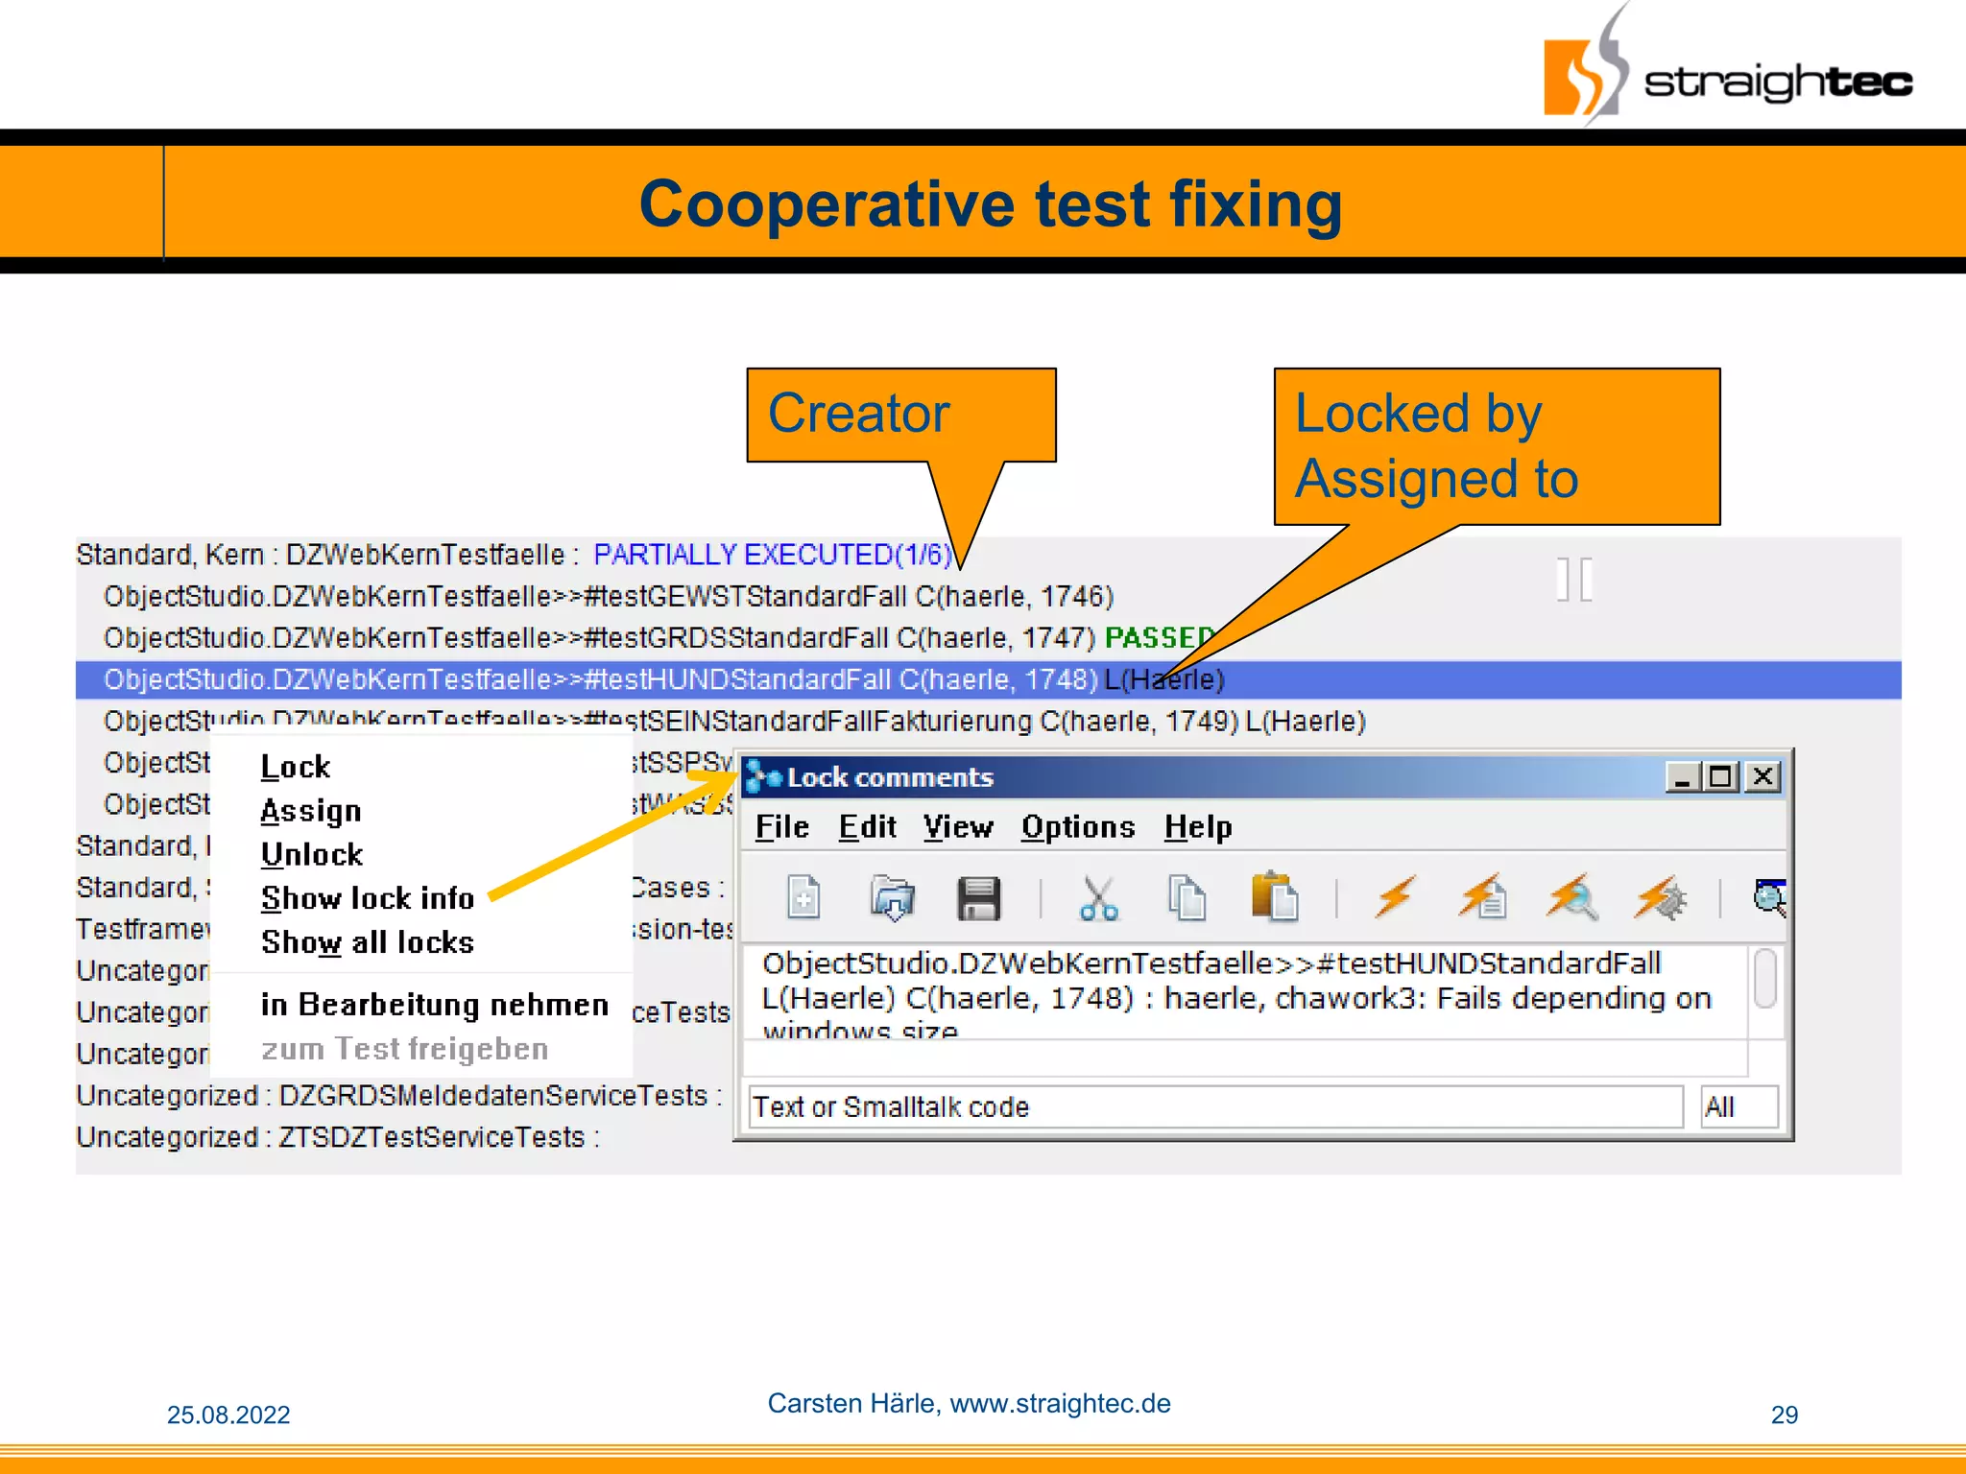Click the lightning bolt with bug icon
This screenshot has height=1474, width=1966.
[1661, 897]
